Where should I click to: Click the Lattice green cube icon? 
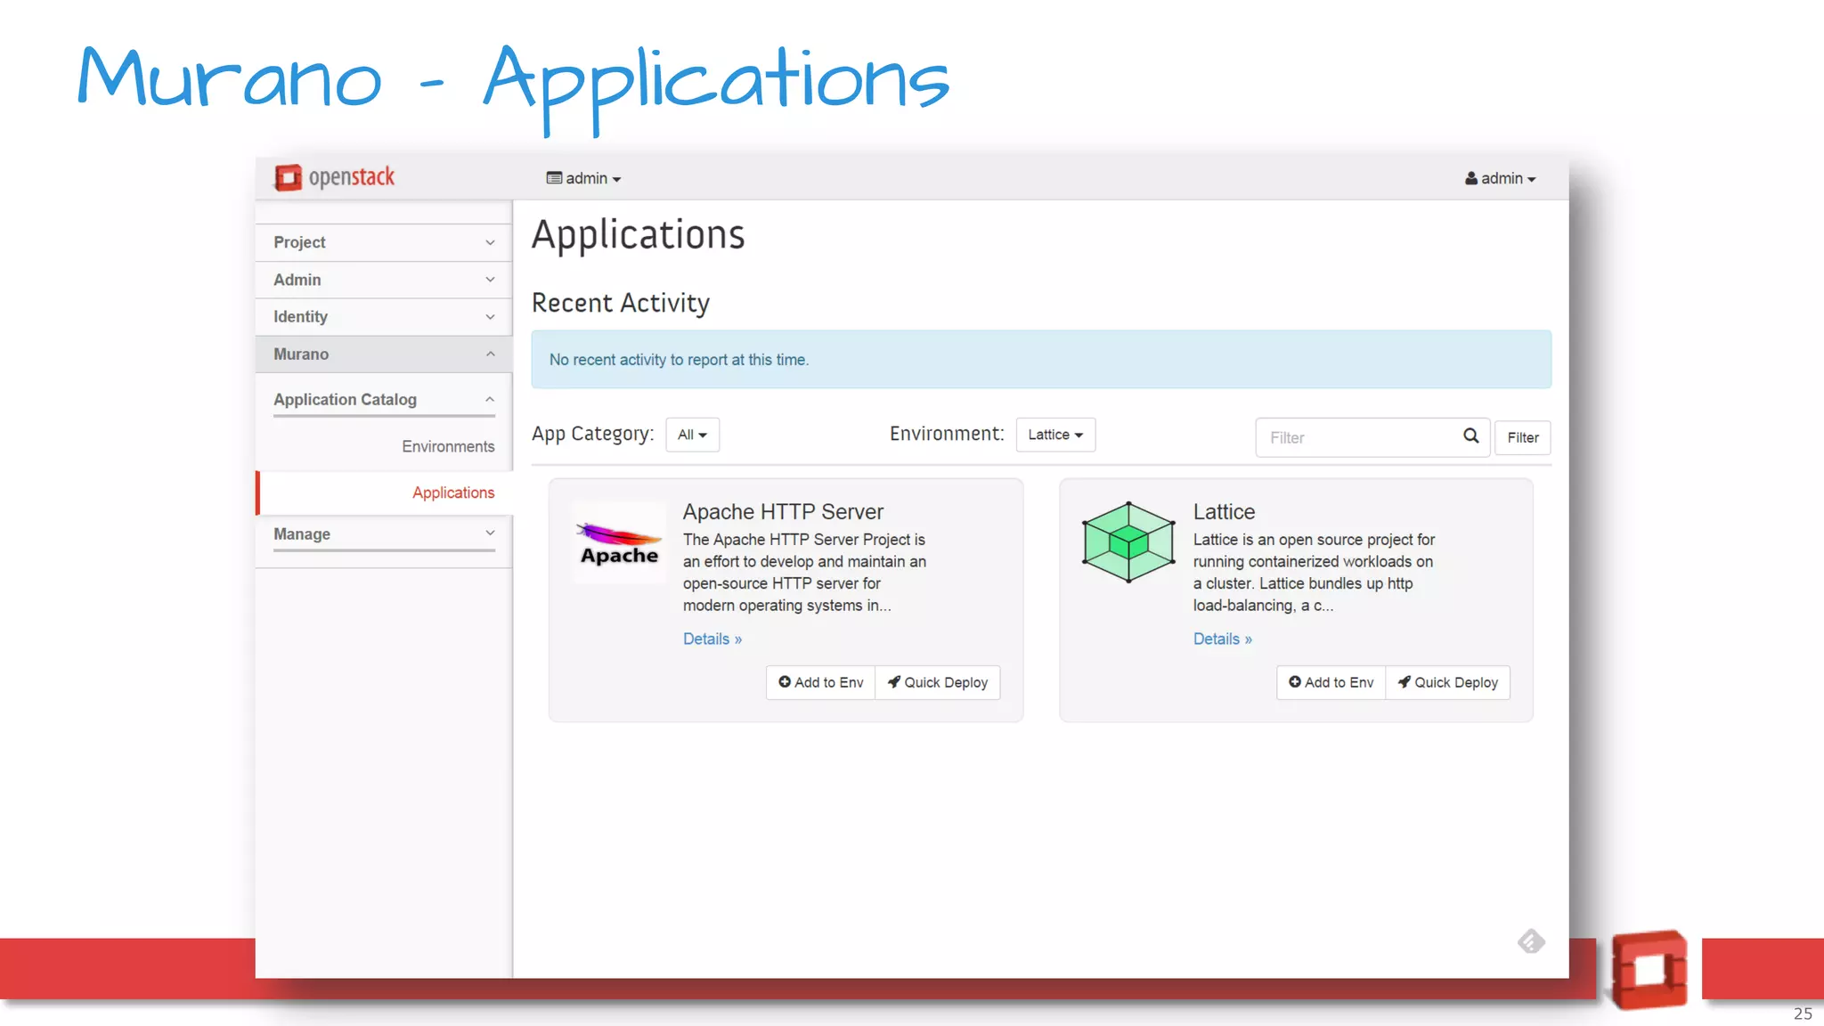click(x=1128, y=542)
